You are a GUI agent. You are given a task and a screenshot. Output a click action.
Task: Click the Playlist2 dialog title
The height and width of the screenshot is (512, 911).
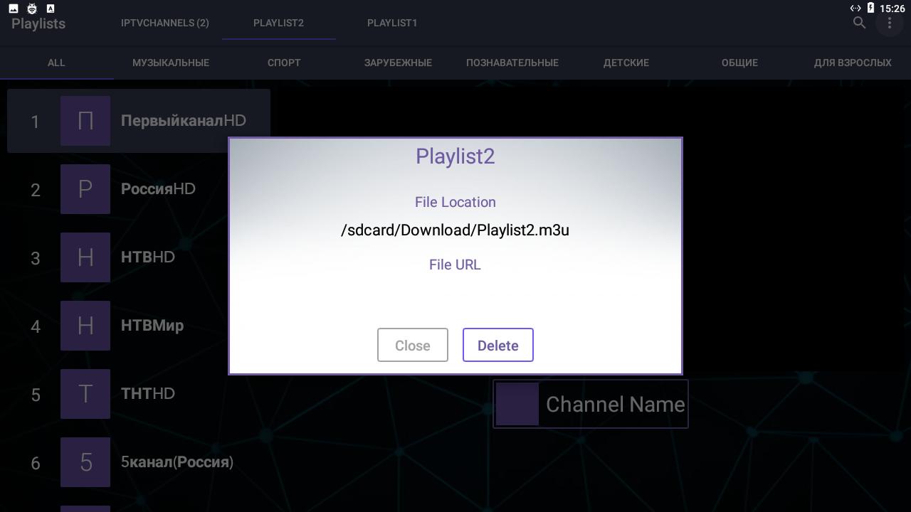[455, 156]
